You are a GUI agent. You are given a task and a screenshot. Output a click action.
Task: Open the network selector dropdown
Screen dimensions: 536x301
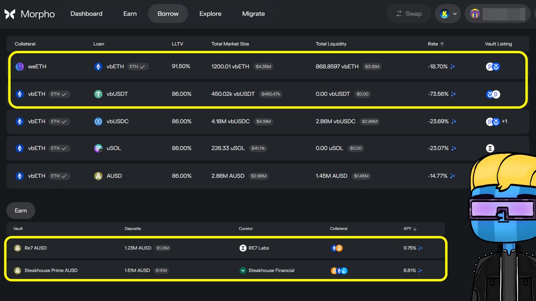coord(448,14)
